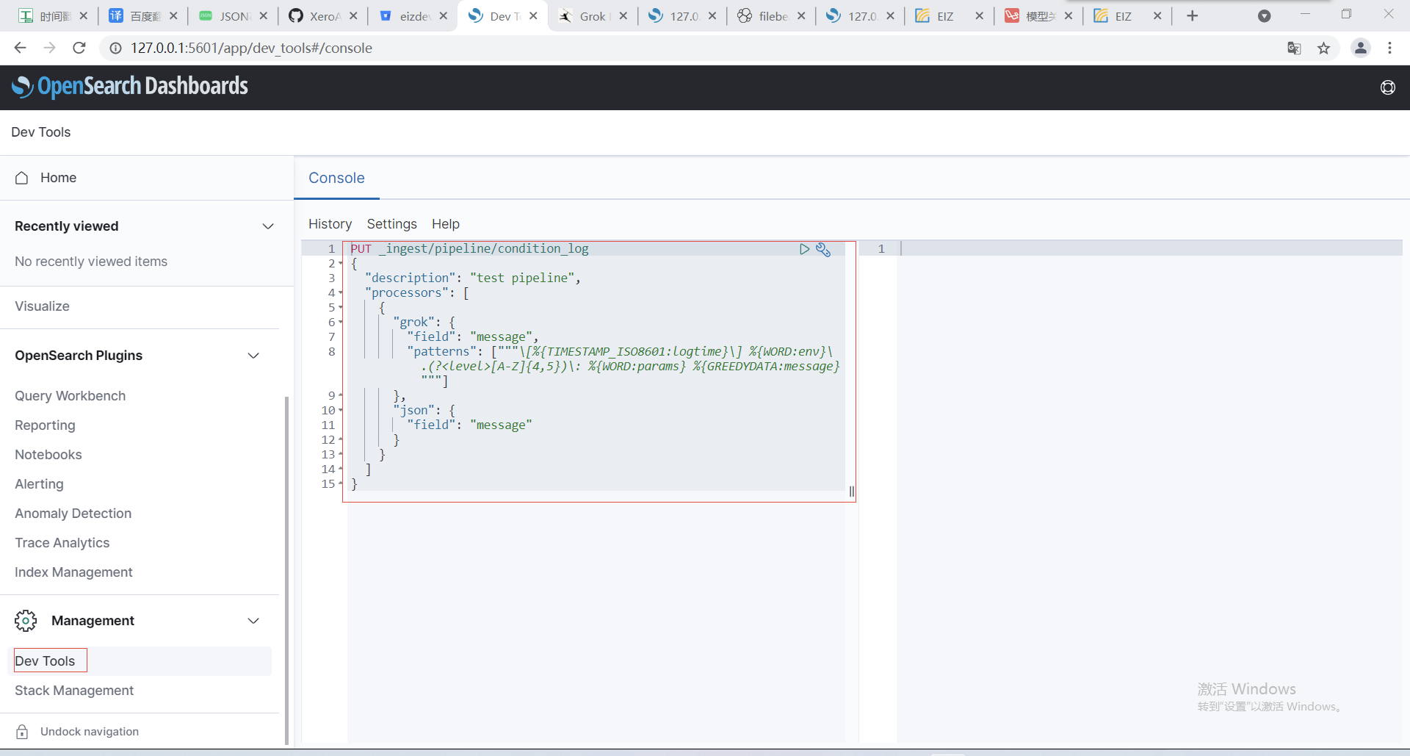Bookmark the page using the star icon
The image size is (1410, 756).
(1324, 48)
